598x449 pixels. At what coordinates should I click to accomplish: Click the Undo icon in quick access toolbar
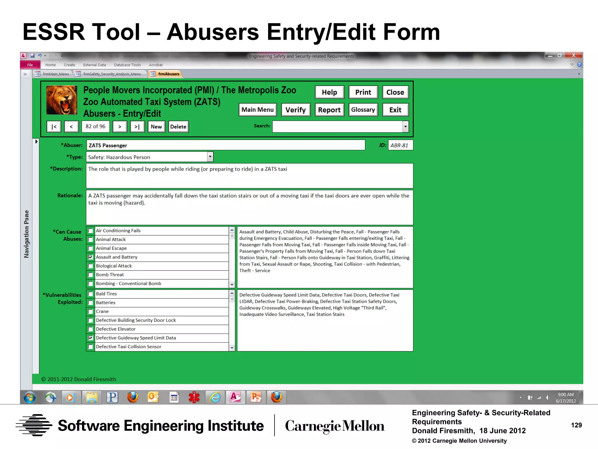click(x=40, y=56)
